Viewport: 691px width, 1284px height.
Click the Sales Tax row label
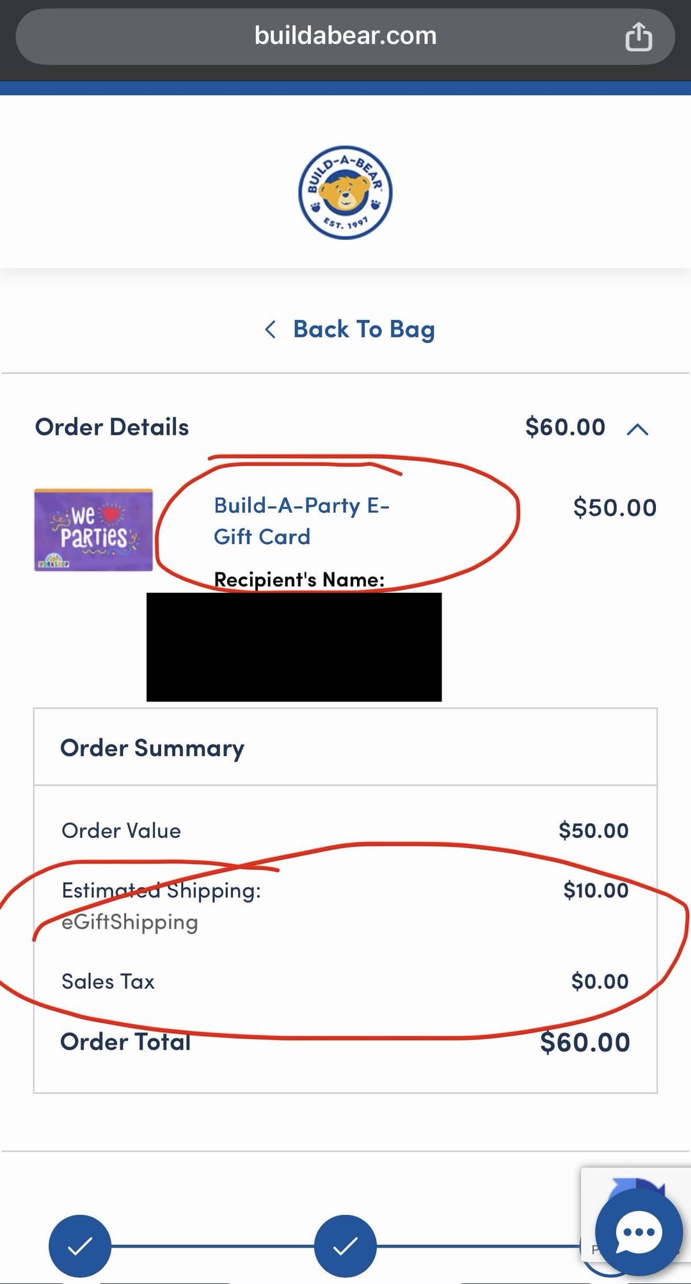[x=108, y=981]
